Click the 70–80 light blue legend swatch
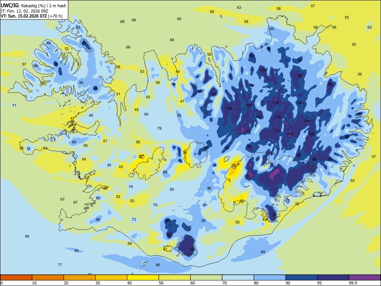 tap(238, 278)
